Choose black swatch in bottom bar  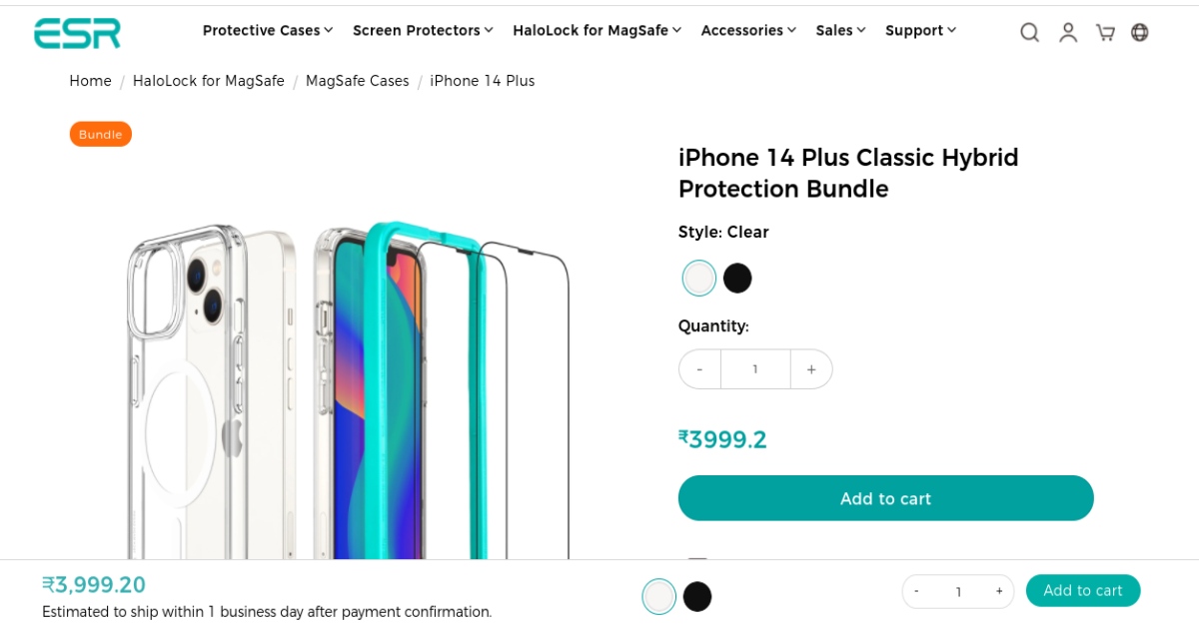[697, 597]
